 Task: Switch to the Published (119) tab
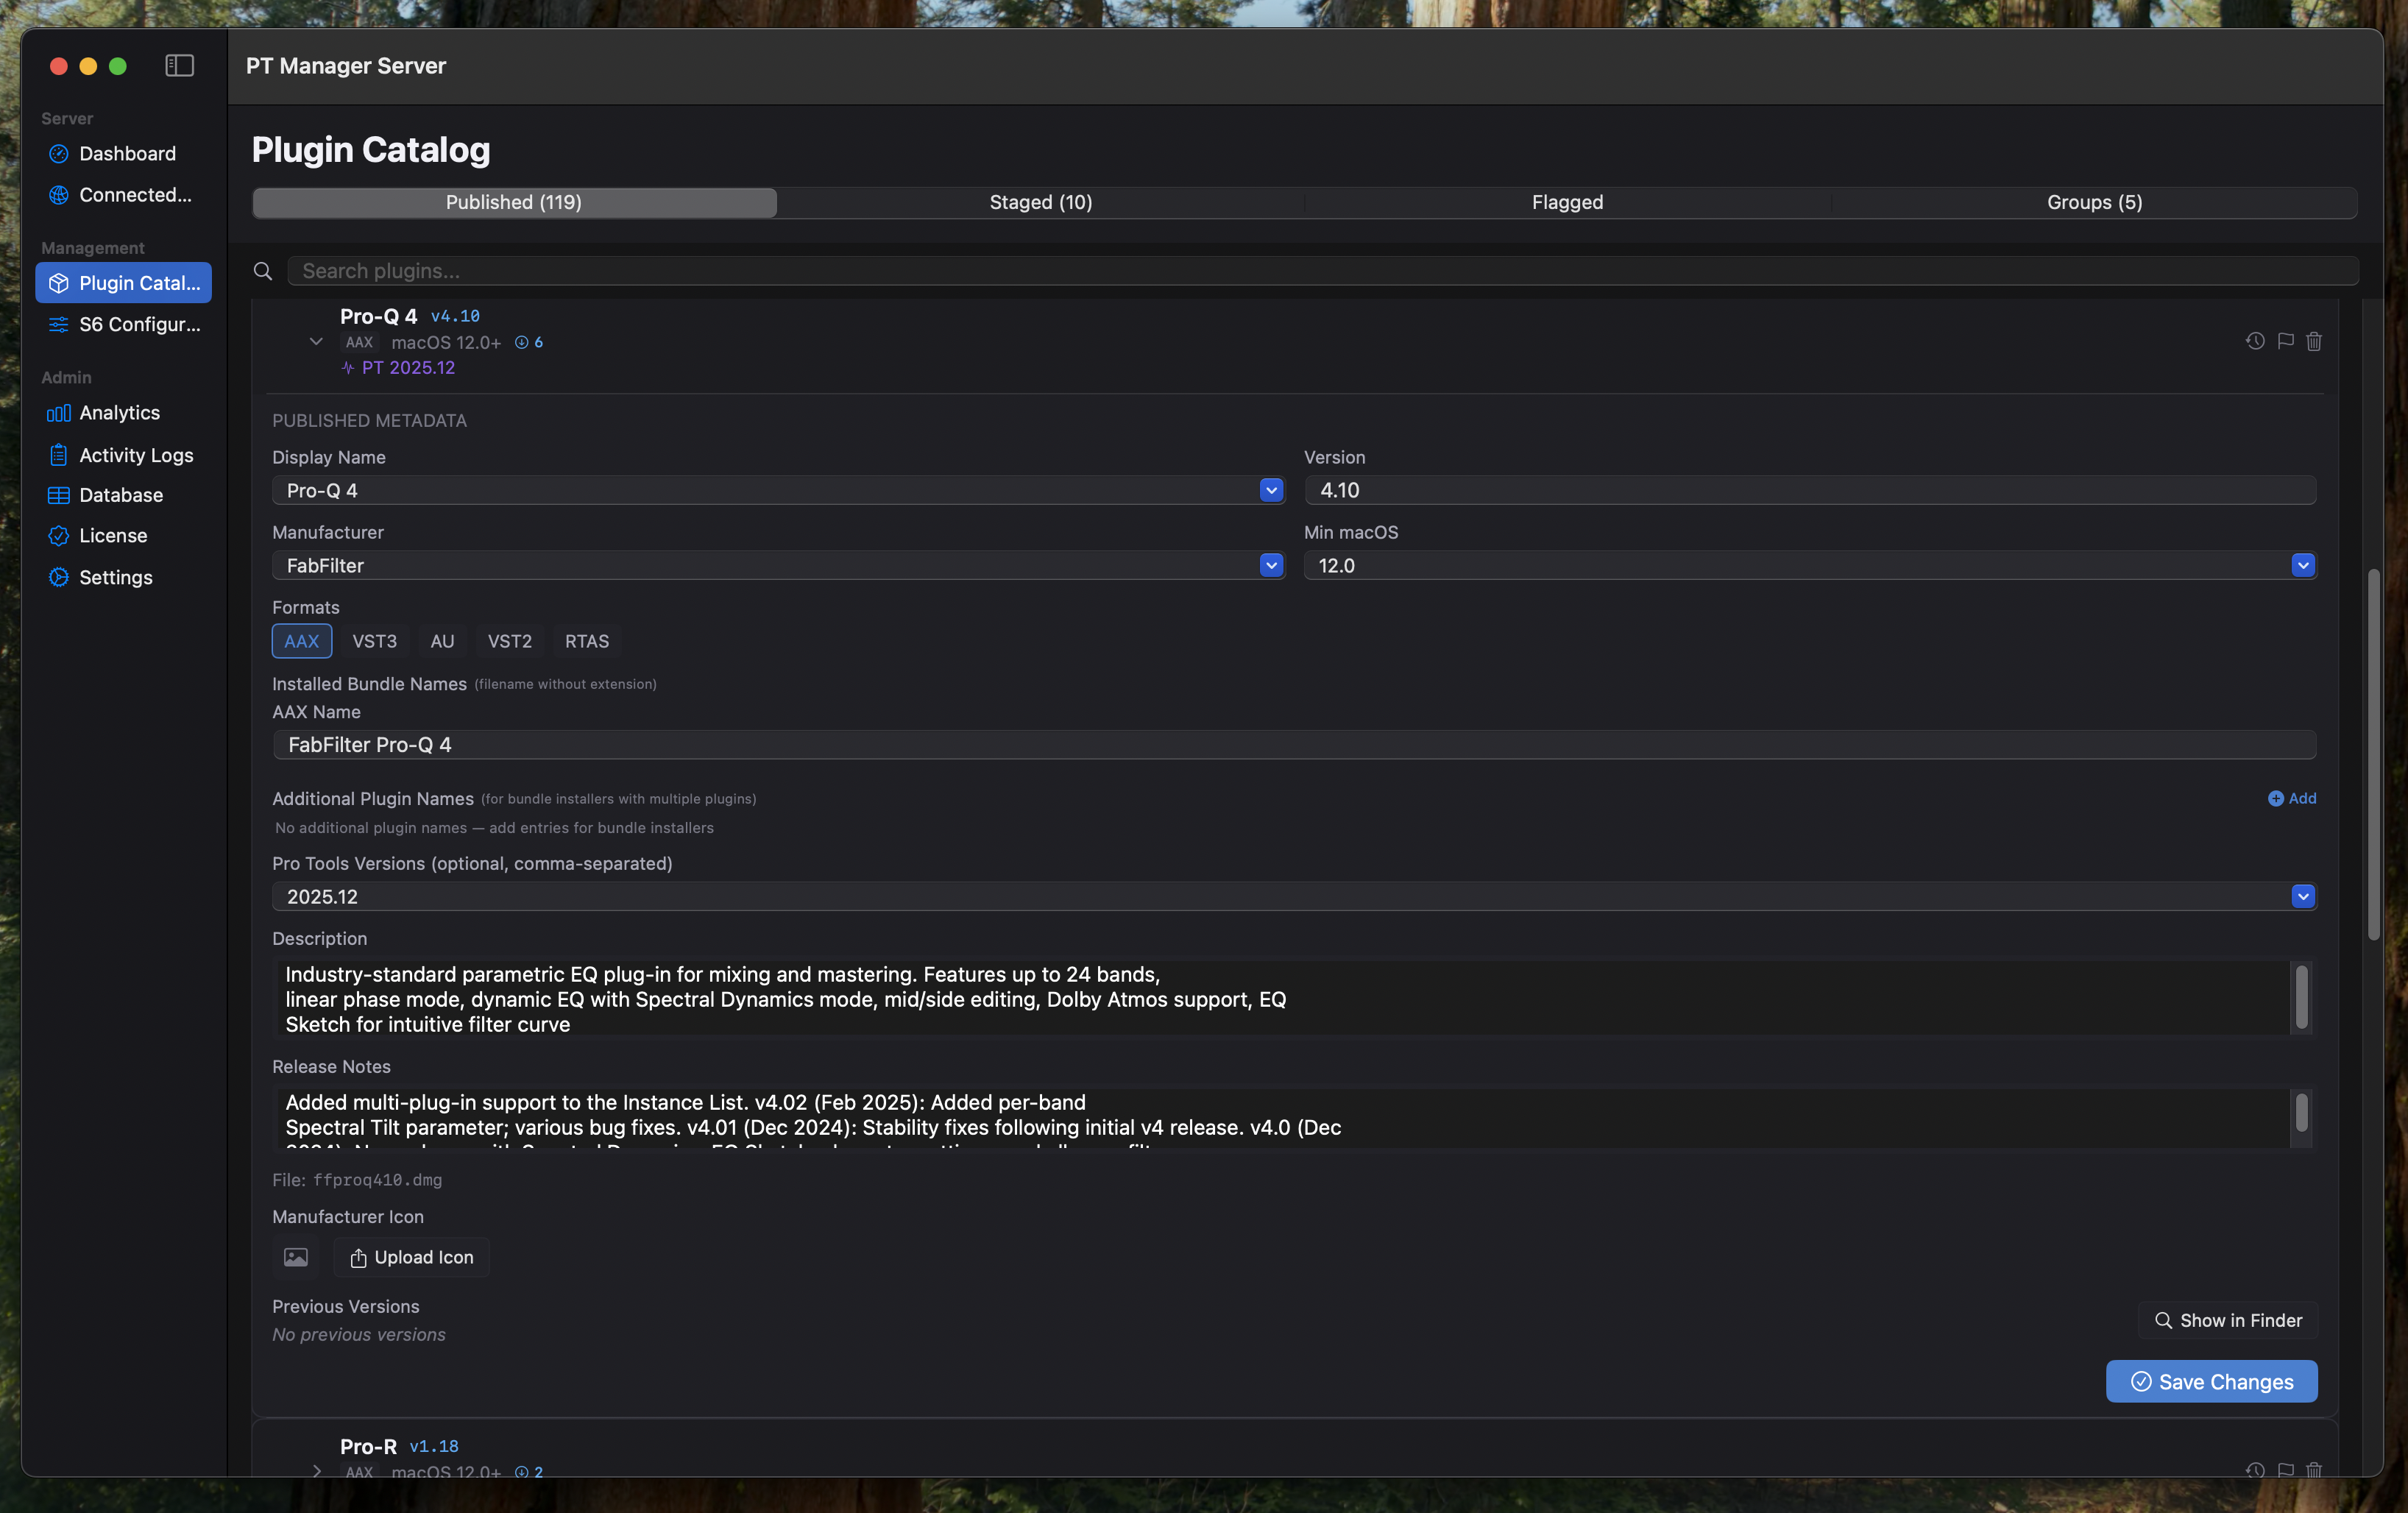tap(514, 202)
